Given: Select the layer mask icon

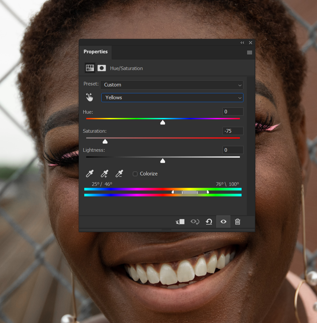Looking at the screenshot, I should point(101,68).
